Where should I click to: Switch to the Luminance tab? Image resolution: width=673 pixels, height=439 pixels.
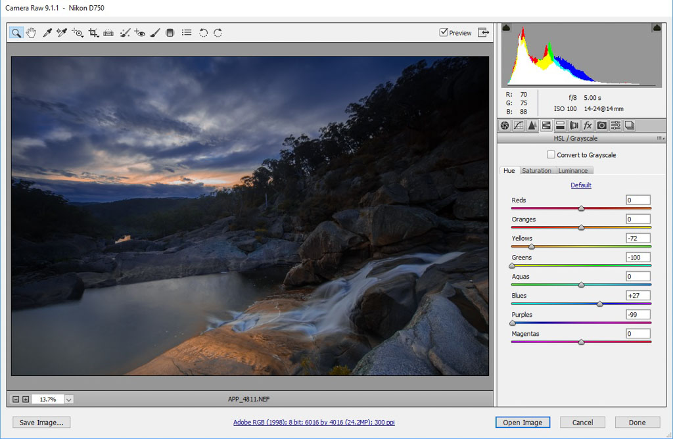coord(573,171)
